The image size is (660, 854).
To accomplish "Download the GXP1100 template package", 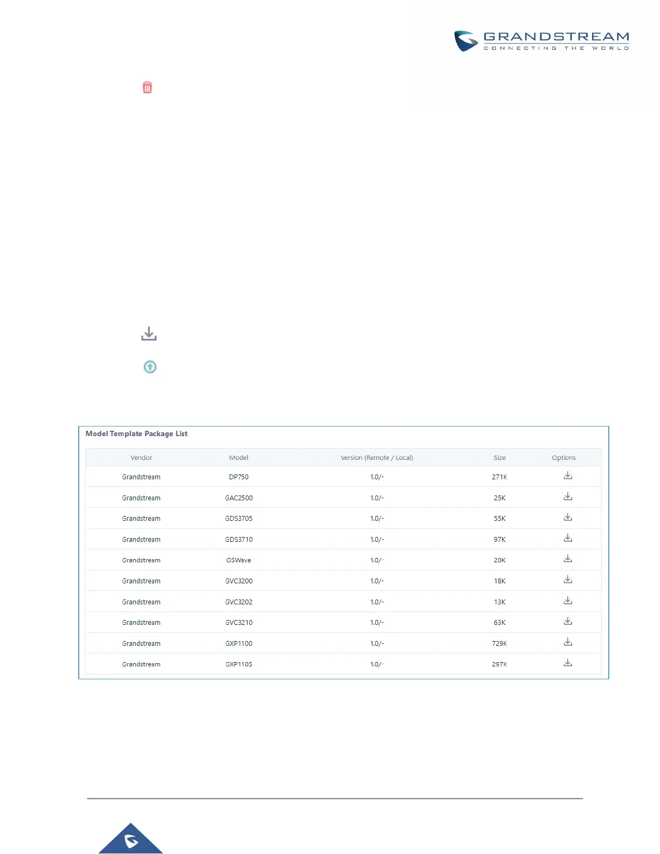I will click(x=568, y=642).
